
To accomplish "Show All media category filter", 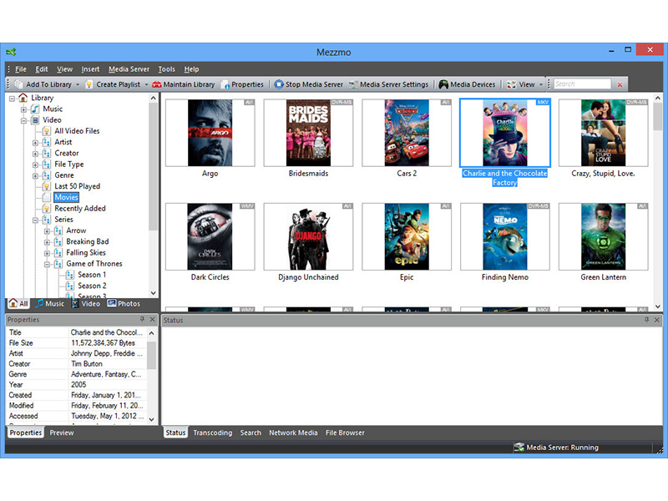I will pos(18,303).
